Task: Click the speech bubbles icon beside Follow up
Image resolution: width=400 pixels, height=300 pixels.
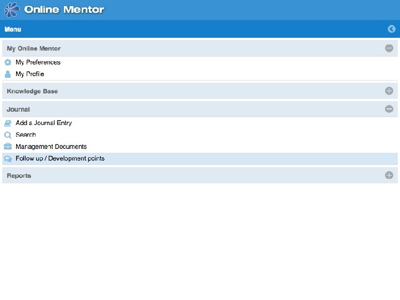Action: point(8,159)
